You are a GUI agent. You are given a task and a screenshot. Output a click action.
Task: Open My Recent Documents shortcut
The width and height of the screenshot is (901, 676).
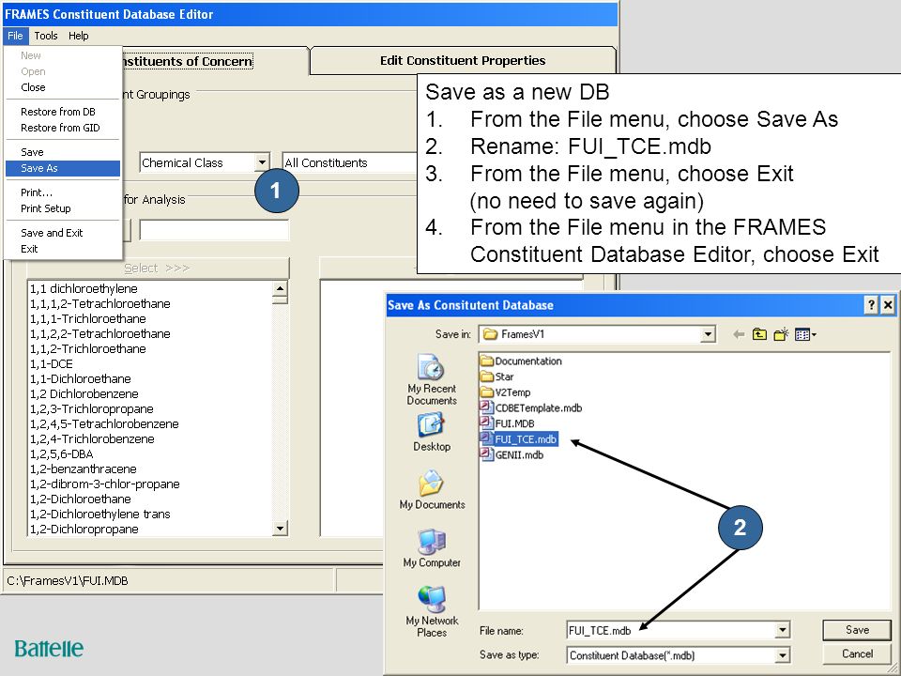(432, 380)
